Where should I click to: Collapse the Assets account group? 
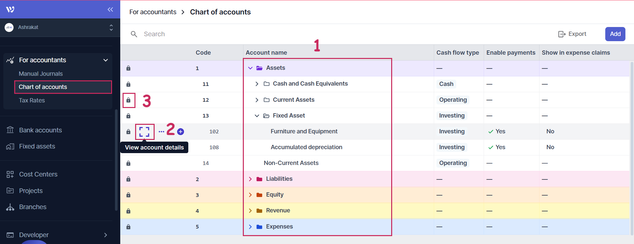click(x=250, y=68)
